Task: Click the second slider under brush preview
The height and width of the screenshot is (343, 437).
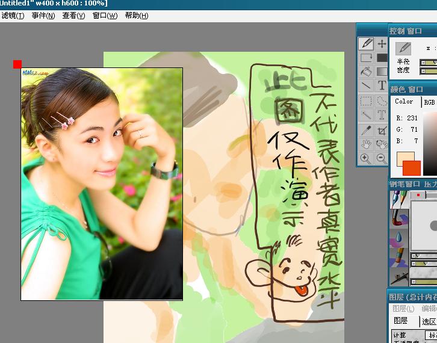Action: pos(424,264)
